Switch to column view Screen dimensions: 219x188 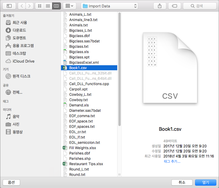click(x=56, y=6)
